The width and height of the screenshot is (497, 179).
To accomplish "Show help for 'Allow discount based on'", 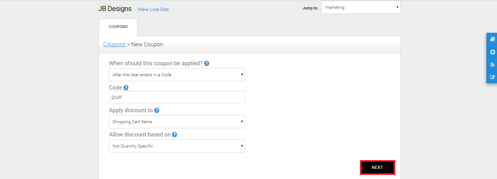I will 175,135.
